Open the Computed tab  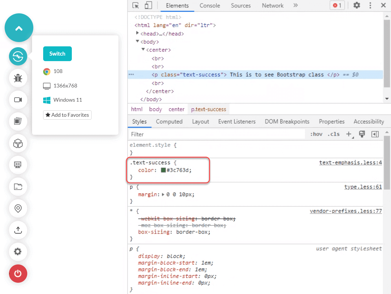(169, 121)
